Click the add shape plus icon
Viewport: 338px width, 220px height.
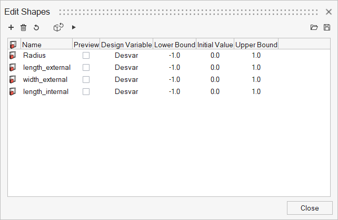[x=11, y=27]
